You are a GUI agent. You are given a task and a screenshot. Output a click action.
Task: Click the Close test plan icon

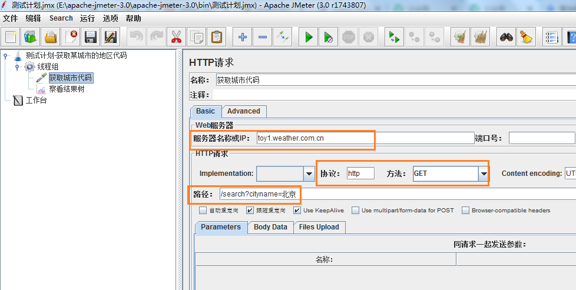[x=71, y=36]
